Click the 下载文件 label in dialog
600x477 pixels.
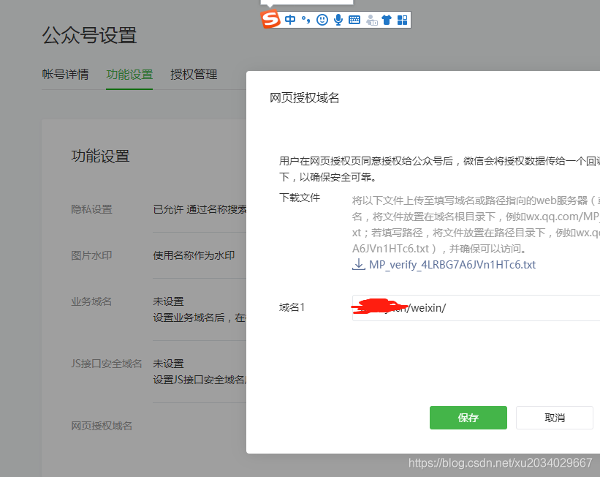point(300,198)
